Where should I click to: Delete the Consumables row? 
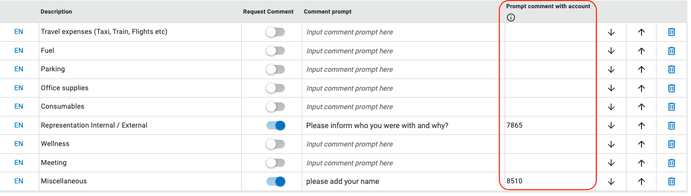click(x=672, y=106)
